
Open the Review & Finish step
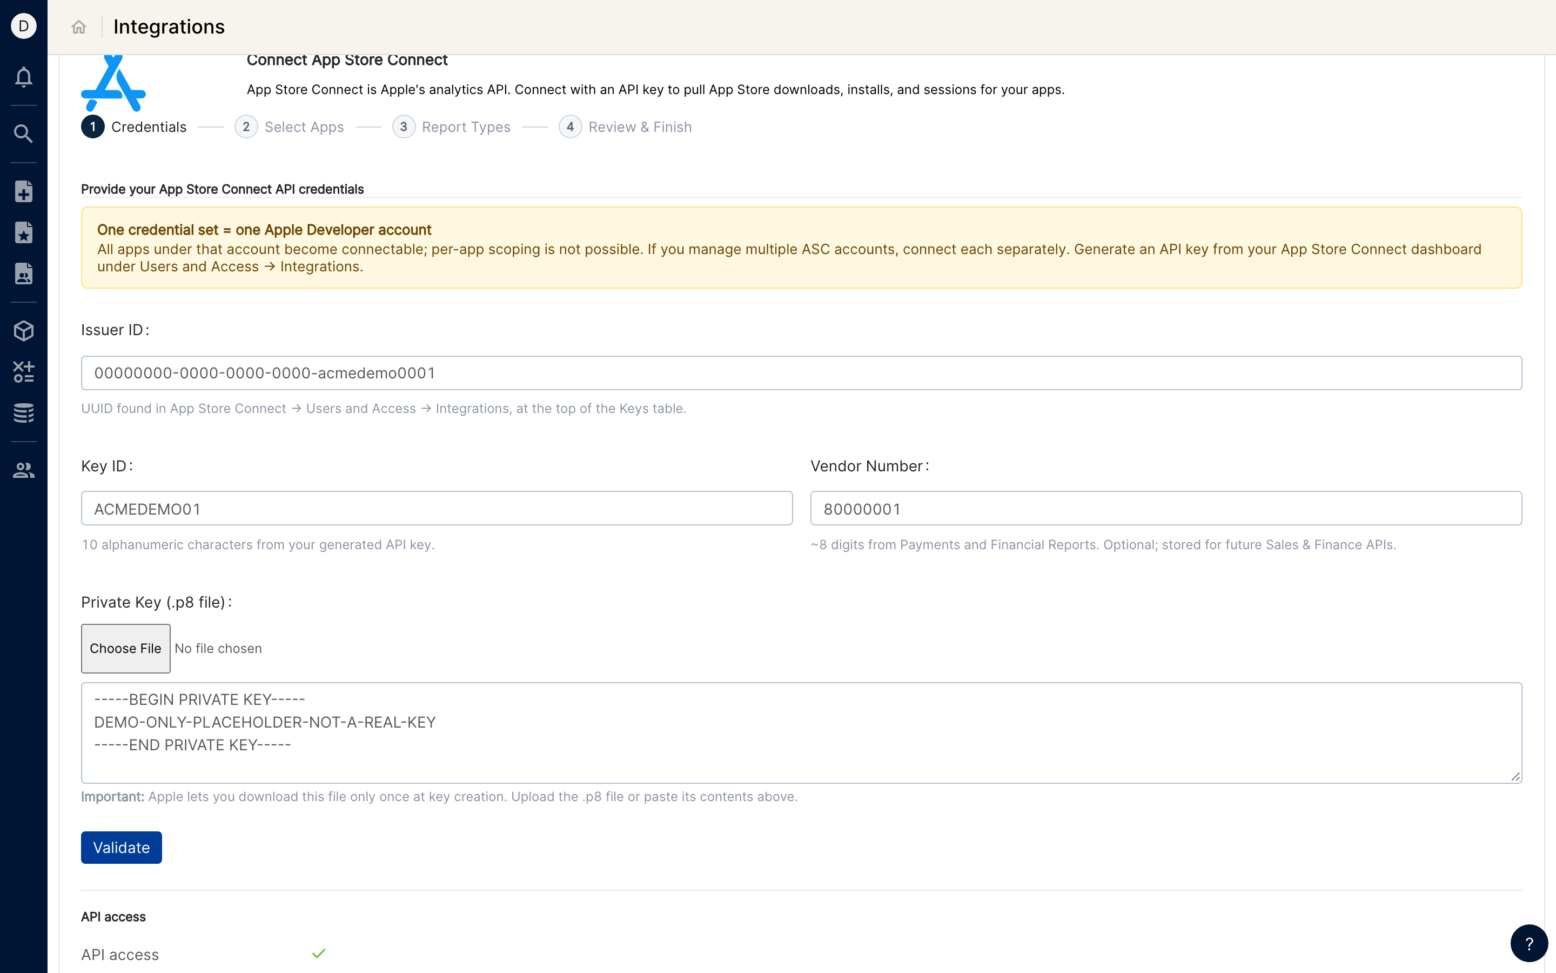click(x=625, y=127)
